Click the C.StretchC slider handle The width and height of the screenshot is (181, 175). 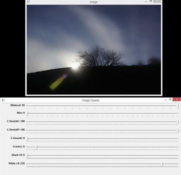click(178, 122)
